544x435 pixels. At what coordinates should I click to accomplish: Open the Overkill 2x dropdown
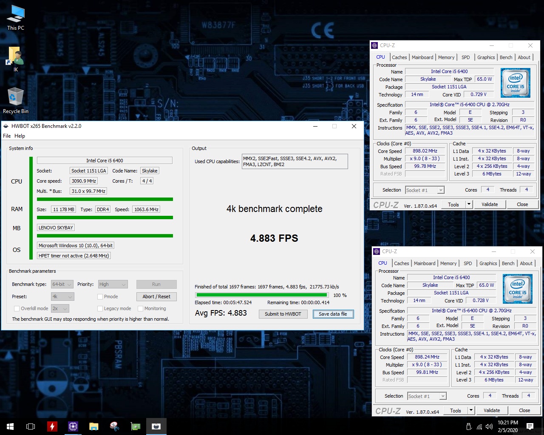(x=60, y=308)
